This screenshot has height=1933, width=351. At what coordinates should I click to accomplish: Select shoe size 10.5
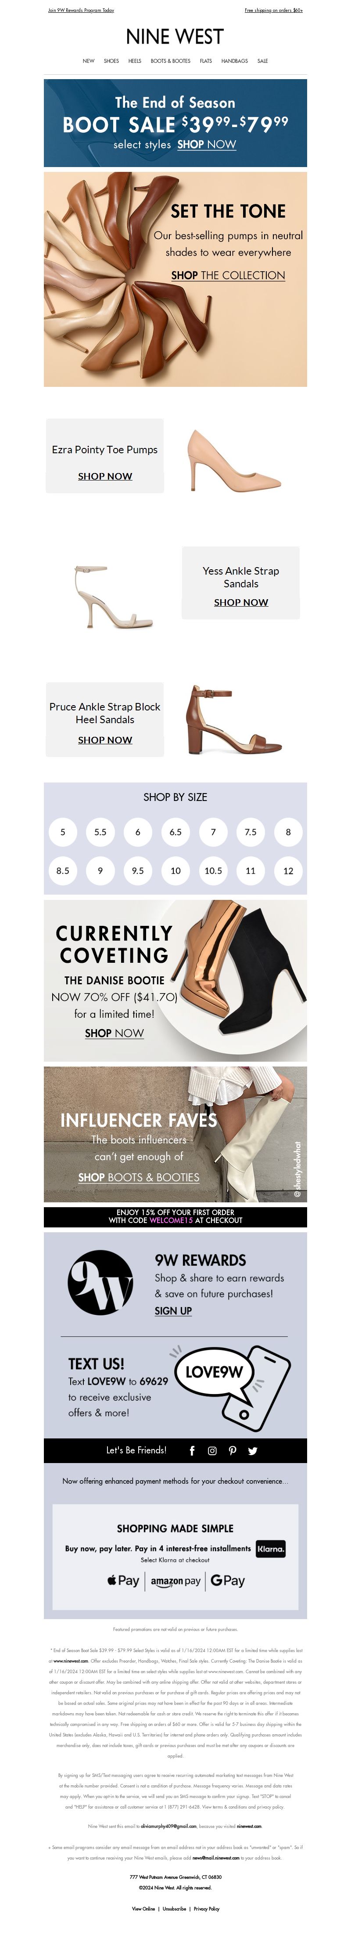pyautogui.click(x=213, y=870)
